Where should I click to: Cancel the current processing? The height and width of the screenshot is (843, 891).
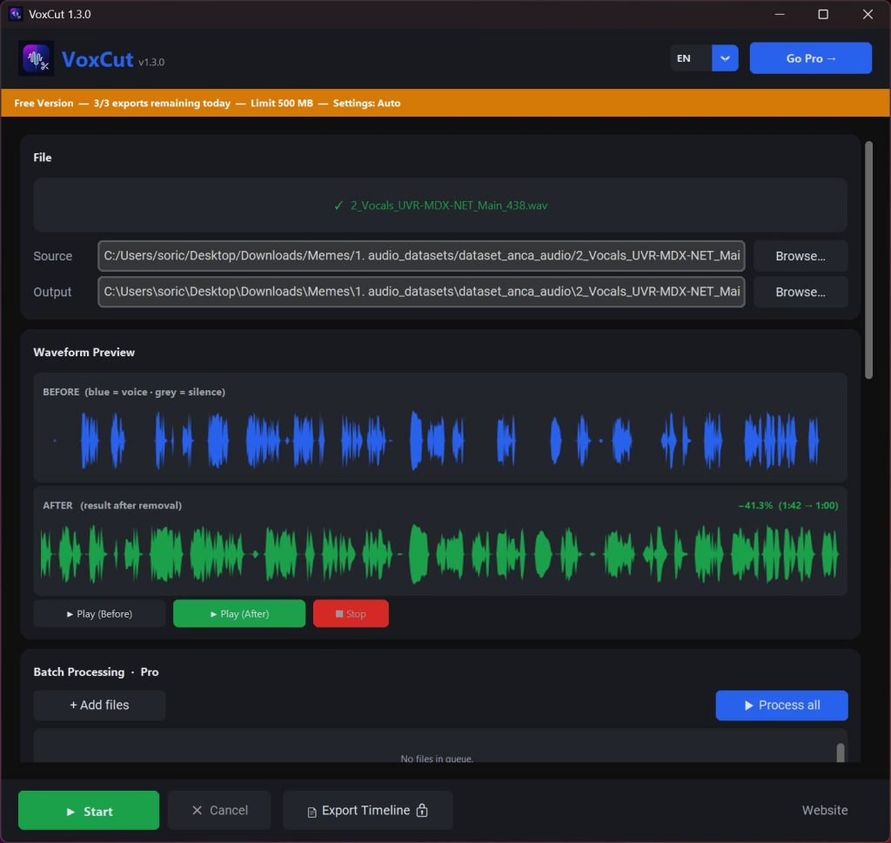click(x=219, y=811)
